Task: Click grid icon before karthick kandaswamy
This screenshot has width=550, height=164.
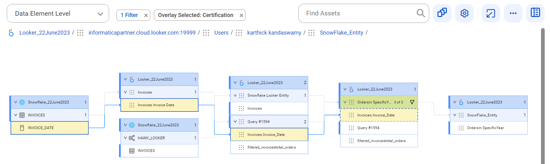Action: pyautogui.click(x=239, y=33)
